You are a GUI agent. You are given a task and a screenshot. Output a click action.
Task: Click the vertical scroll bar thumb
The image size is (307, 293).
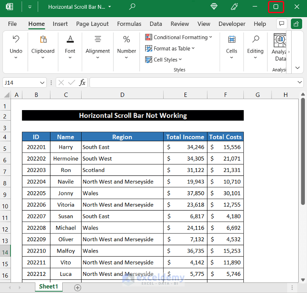click(x=303, y=151)
